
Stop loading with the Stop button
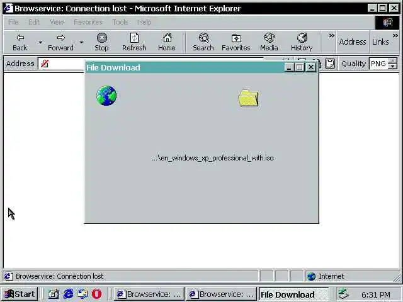101,42
